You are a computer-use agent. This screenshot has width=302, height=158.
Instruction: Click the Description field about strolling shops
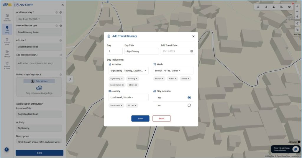(x=39, y=142)
